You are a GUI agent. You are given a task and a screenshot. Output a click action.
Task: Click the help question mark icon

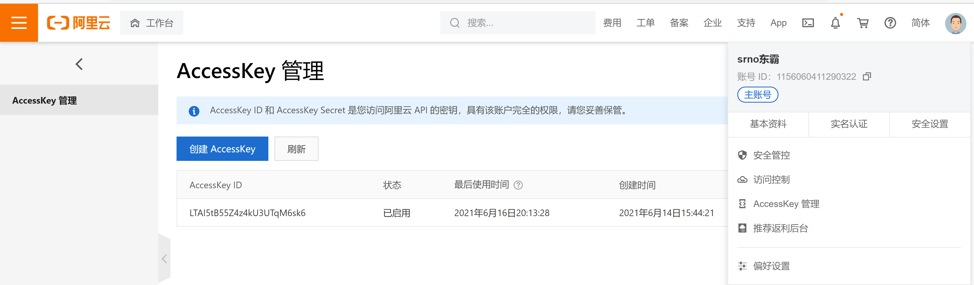(890, 23)
